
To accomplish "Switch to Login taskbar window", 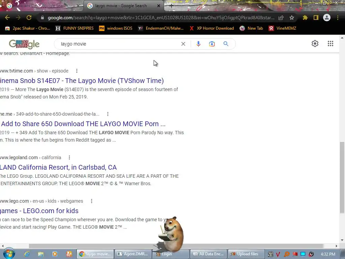I will (x=171, y=254).
